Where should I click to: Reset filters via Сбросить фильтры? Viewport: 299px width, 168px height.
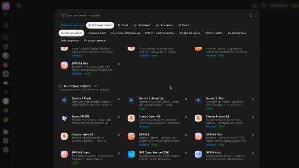(72, 25)
